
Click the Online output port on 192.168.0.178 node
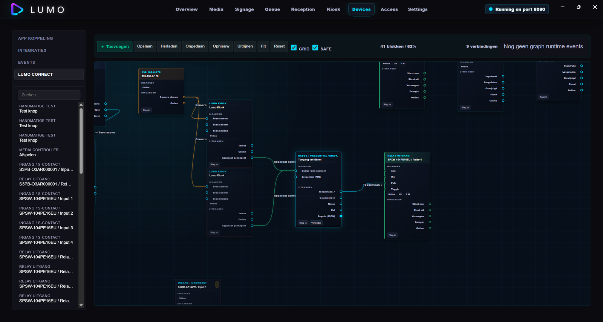[184, 103]
